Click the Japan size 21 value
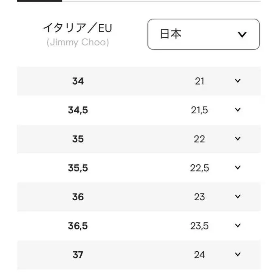 (x=199, y=81)
